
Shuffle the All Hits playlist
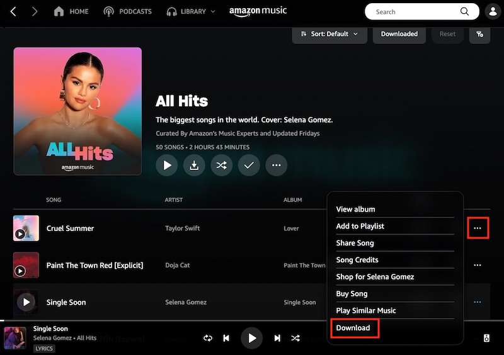coord(222,165)
